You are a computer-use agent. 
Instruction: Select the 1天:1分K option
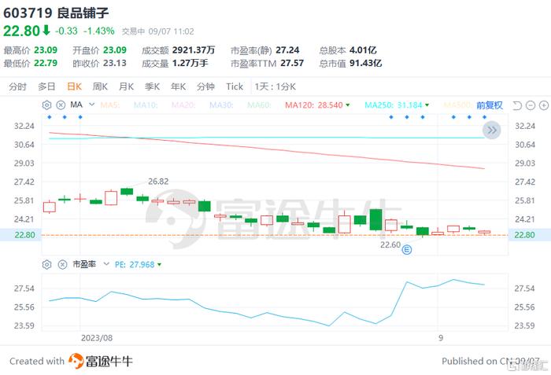tap(275, 86)
